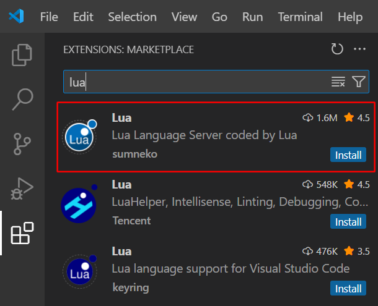The image size is (378, 306).
Task: Click the Extensions: Marketplace panel title
Action: 128,49
